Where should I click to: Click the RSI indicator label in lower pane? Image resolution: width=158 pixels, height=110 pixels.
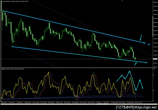tap(5, 69)
